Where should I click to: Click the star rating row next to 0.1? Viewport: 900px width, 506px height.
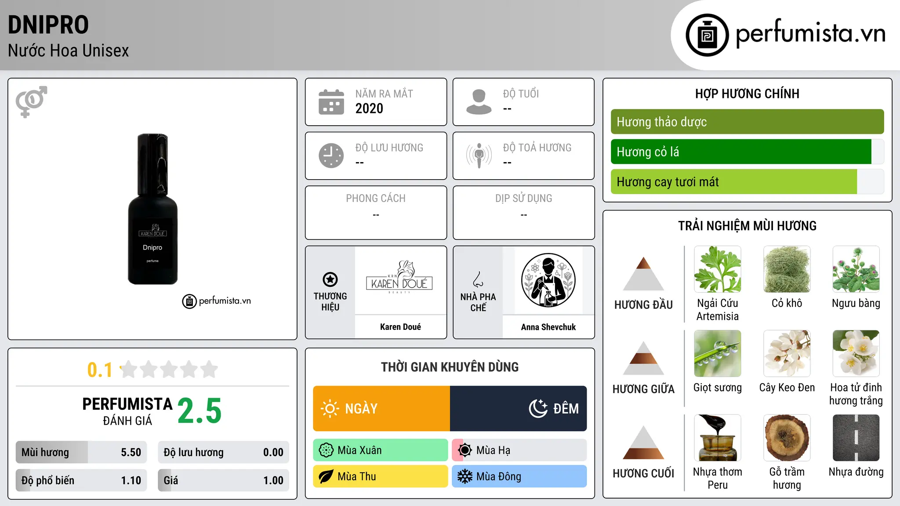[169, 369]
